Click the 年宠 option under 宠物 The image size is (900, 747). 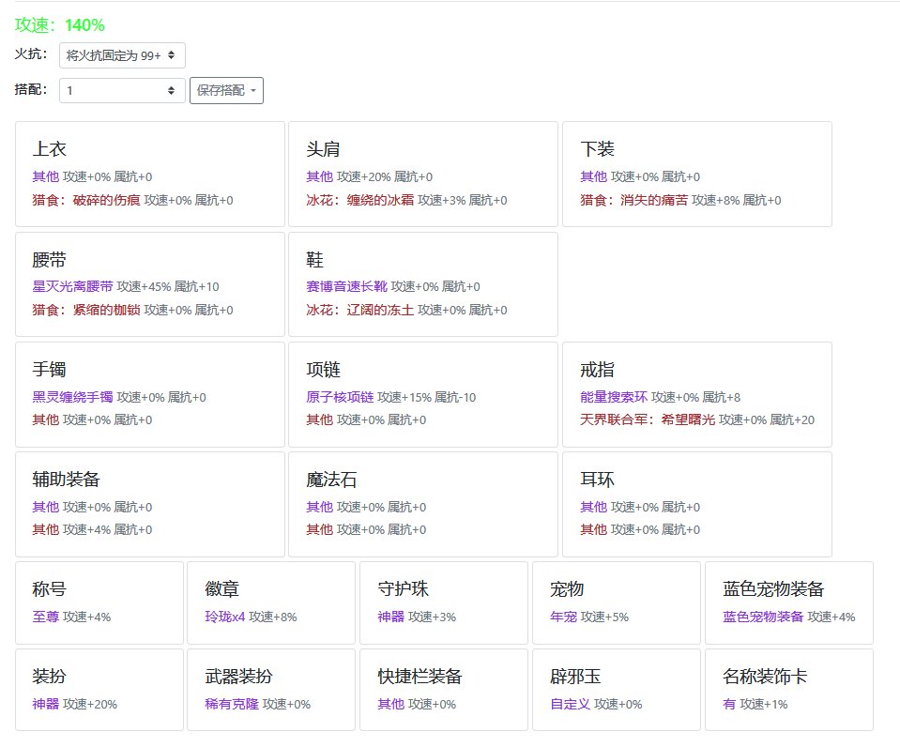point(563,617)
